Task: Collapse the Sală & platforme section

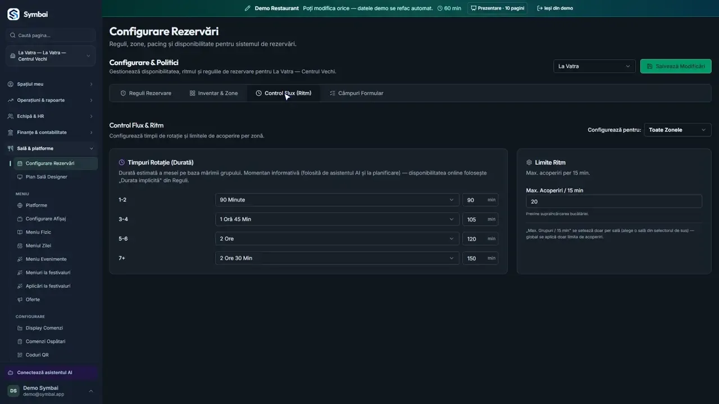Action: pyautogui.click(x=51, y=149)
